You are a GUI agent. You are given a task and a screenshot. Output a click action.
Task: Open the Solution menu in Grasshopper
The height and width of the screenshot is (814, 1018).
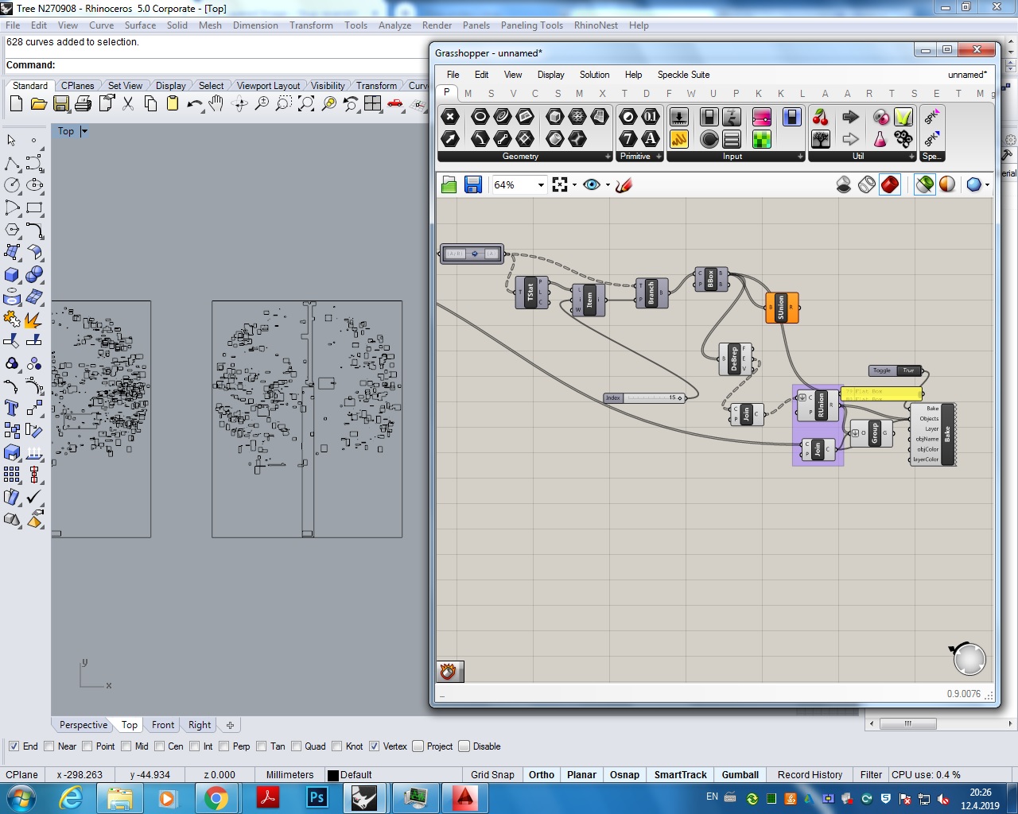594,75
